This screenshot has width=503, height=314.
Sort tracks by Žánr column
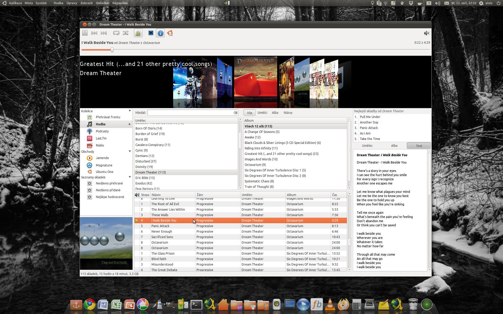[218, 195]
